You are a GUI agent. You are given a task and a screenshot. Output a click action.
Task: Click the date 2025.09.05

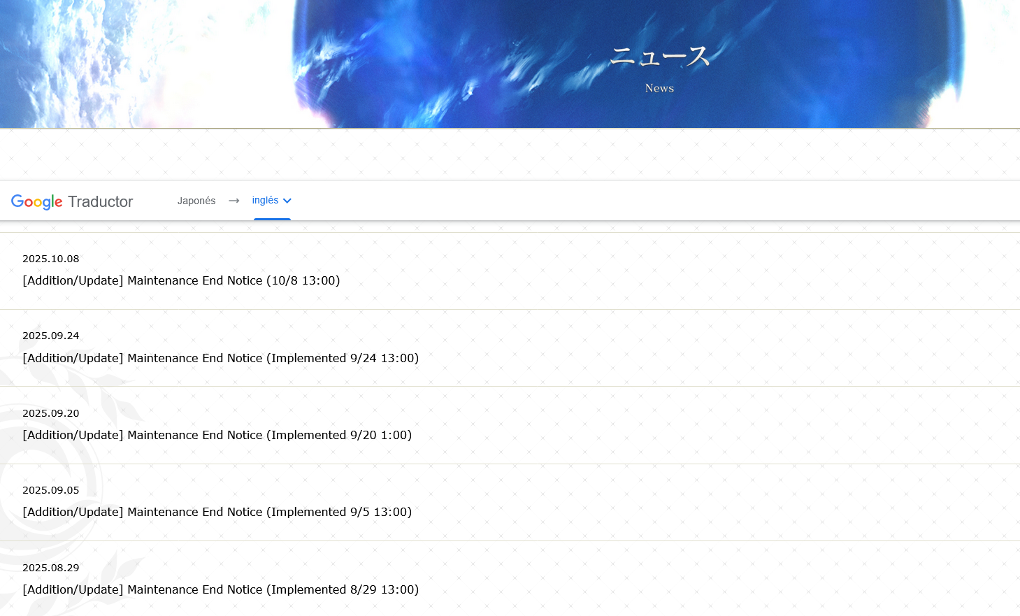tap(51, 490)
